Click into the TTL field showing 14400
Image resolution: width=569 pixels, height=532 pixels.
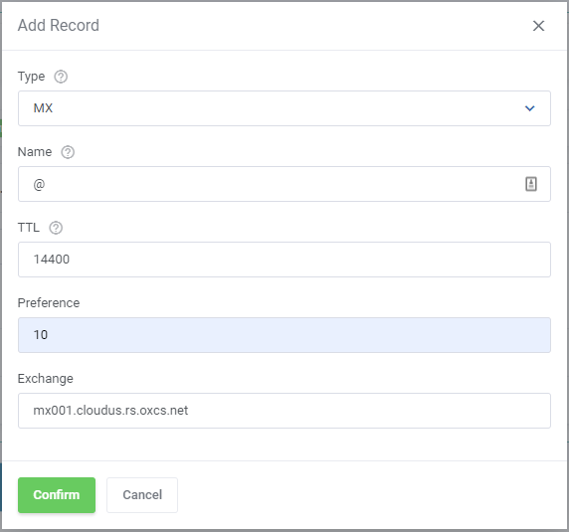[284, 260]
